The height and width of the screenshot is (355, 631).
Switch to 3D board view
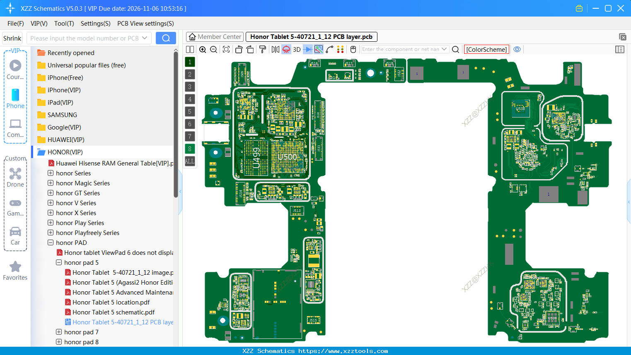pos(297,49)
